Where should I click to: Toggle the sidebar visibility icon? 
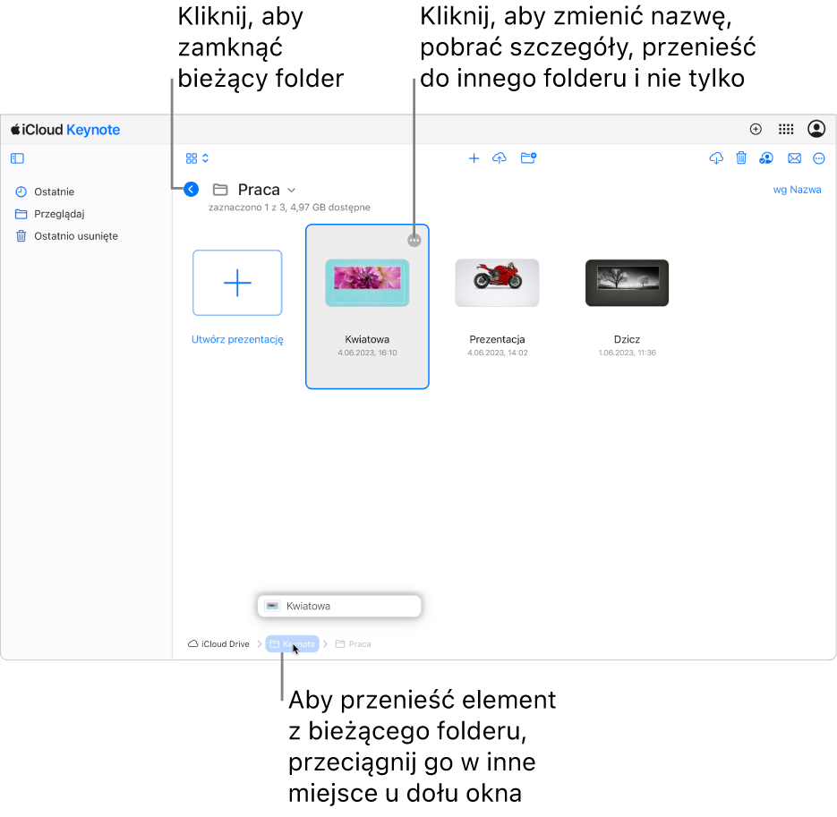pos(17,158)
